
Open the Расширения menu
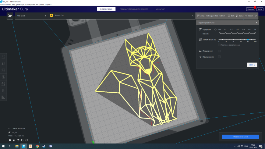click(x=30, y=4)
